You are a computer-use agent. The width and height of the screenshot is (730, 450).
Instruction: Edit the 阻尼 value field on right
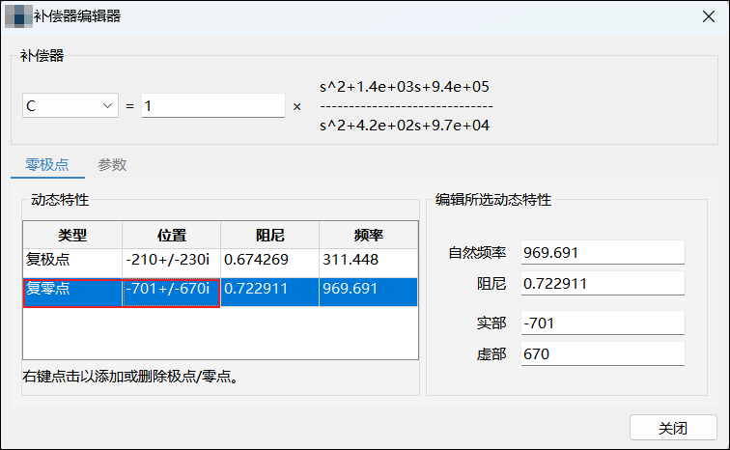602,284
